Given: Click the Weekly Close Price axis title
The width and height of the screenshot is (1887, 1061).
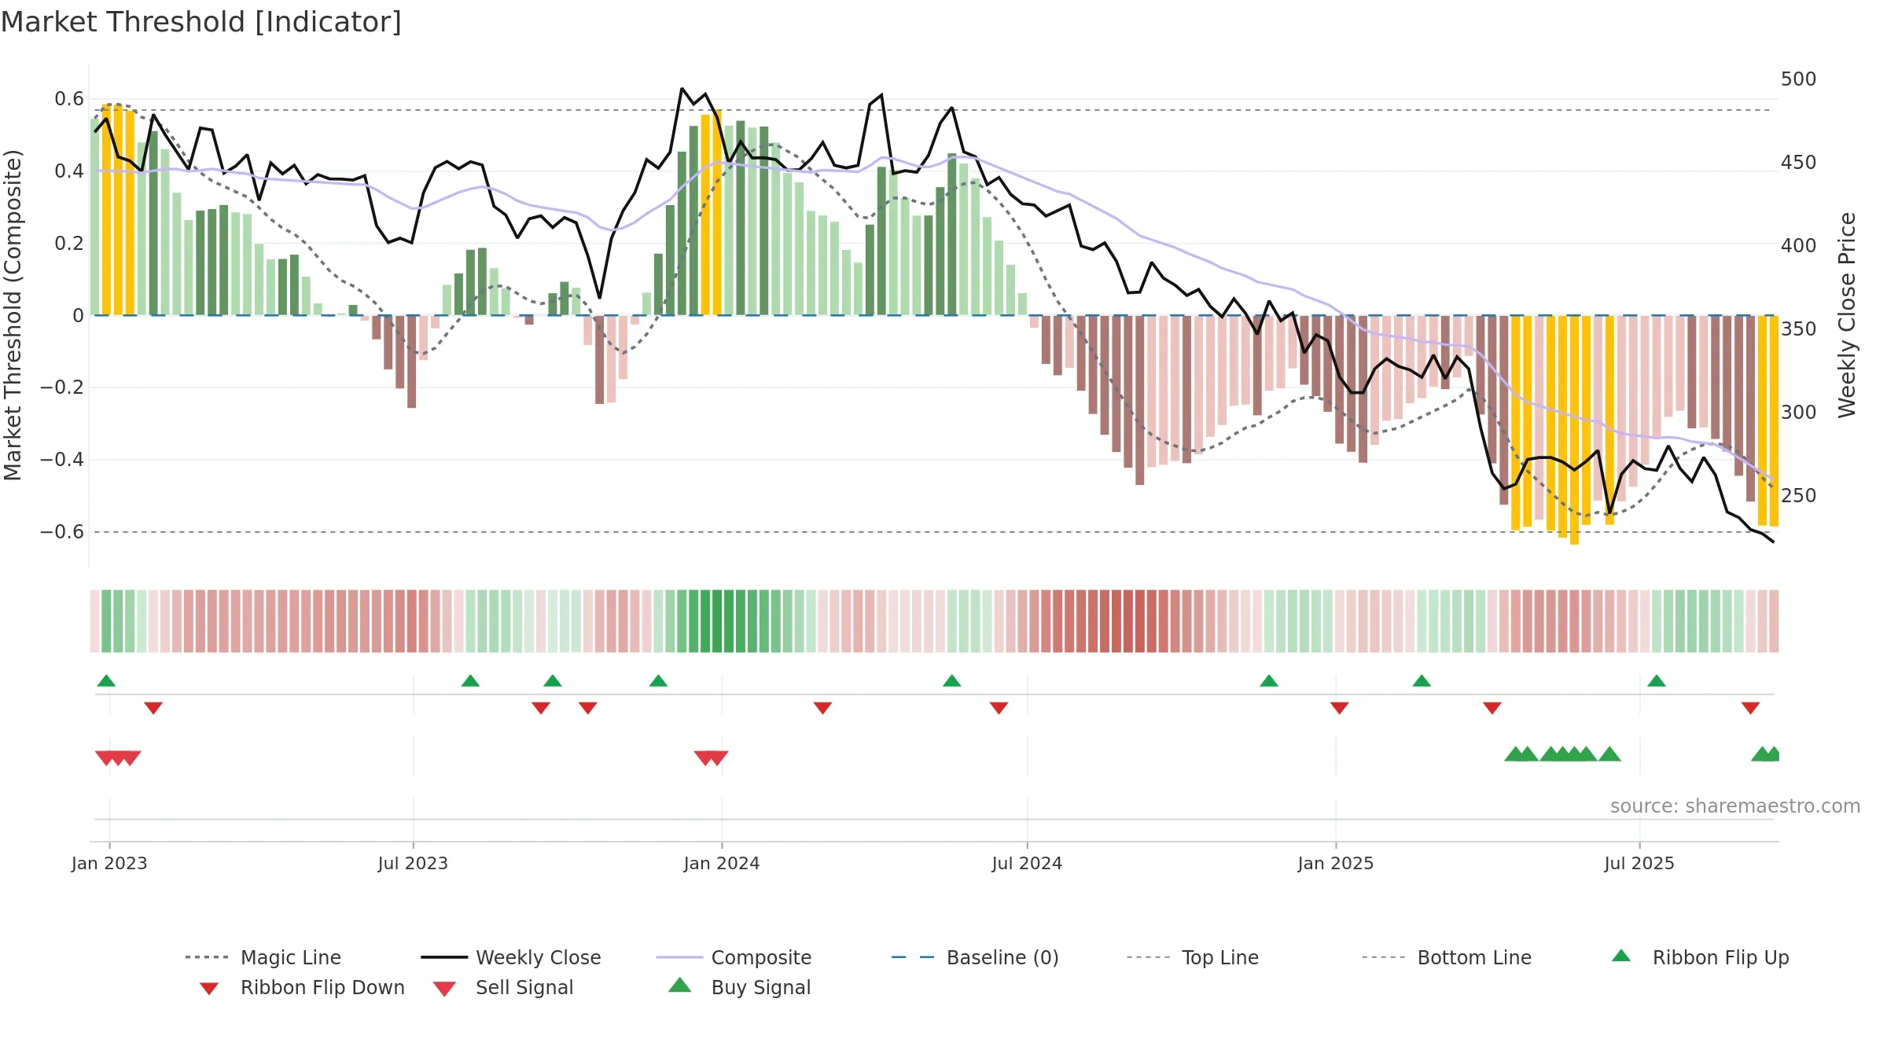Looking at the screenshot, I should (x=1847, y=315).
